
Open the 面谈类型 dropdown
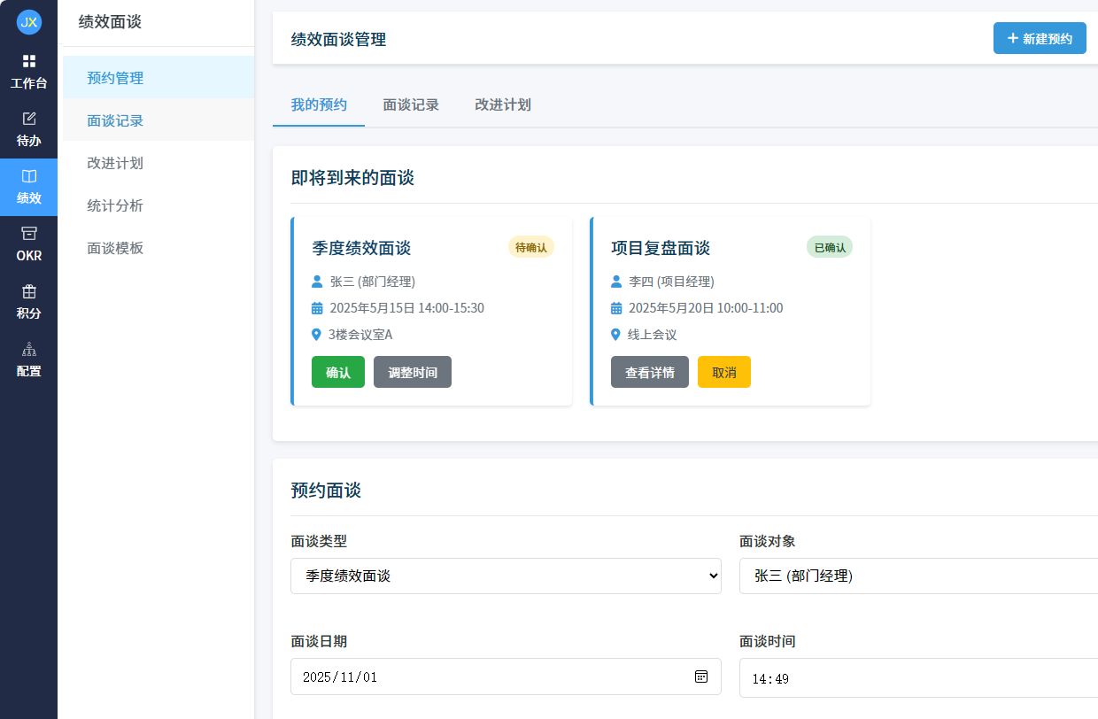[506, 576]
